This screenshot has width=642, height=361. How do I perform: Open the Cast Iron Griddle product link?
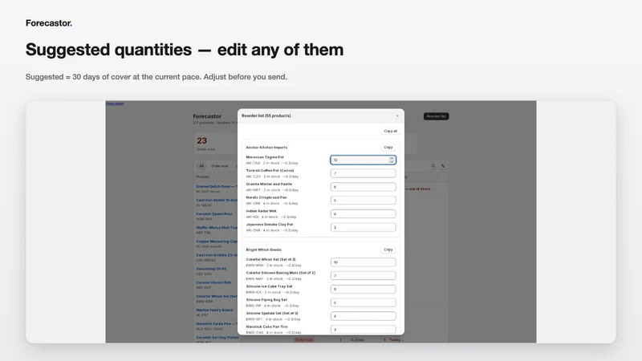tap(217, 255)
